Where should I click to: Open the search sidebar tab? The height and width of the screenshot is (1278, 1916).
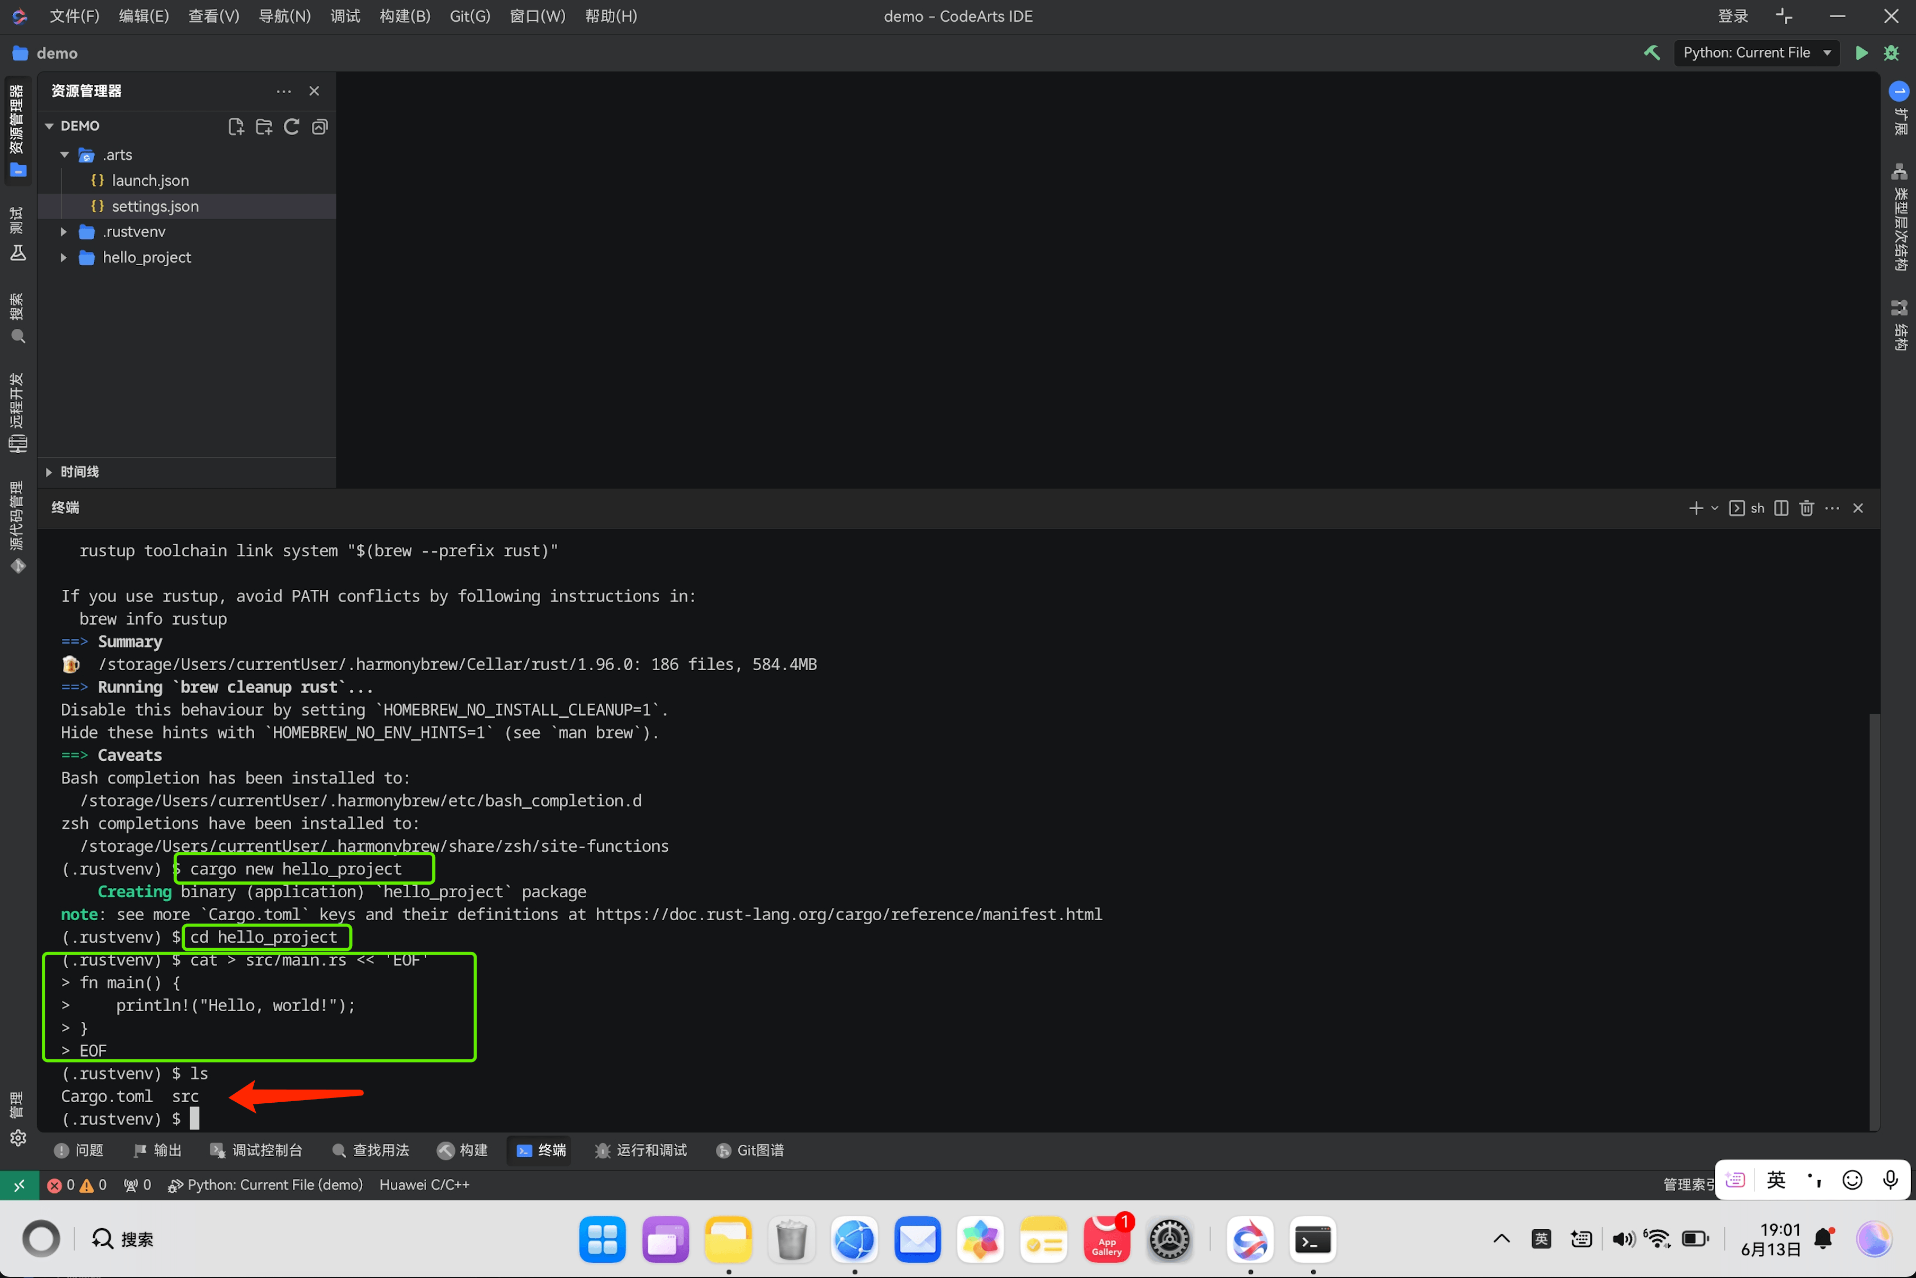coord(17,319)
